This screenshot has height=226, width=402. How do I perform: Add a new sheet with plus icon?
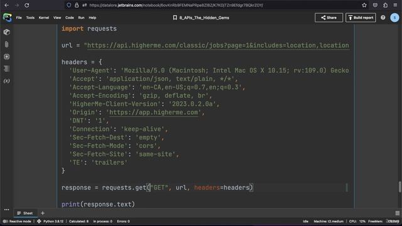point(43,213)
